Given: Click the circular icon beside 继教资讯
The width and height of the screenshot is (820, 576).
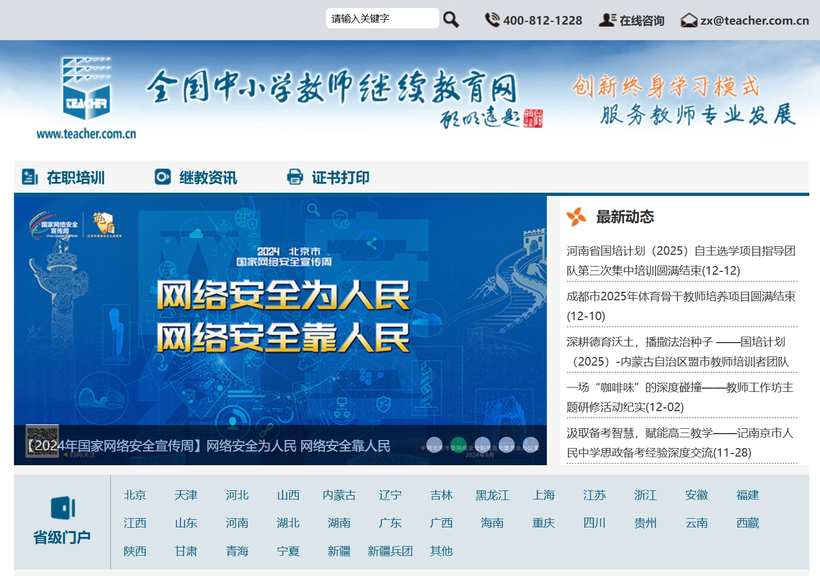Looking at the screenshot, I should coord(162,177).
